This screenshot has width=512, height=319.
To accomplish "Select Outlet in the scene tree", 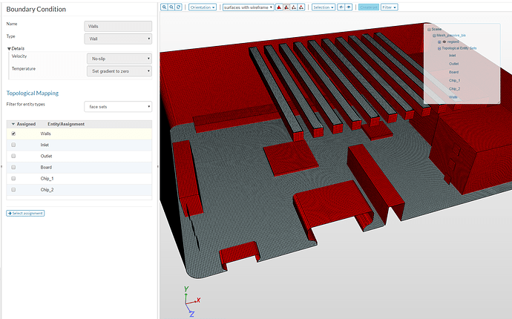I will (x=453, y=64).
